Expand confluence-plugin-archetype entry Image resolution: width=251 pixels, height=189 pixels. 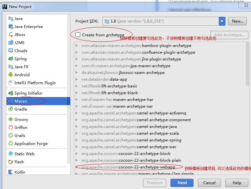[x=77, y=52]
